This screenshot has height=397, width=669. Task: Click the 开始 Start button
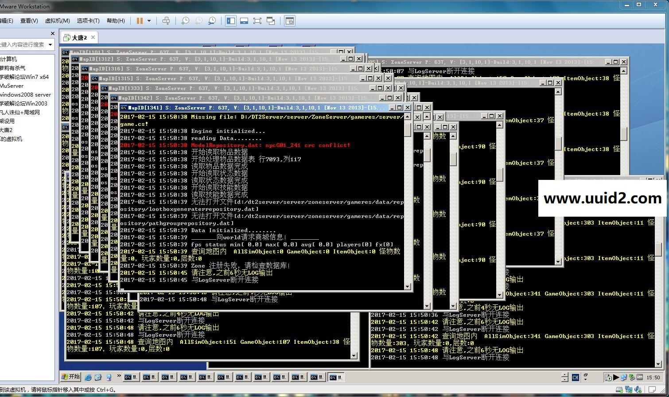pos(71,377)
